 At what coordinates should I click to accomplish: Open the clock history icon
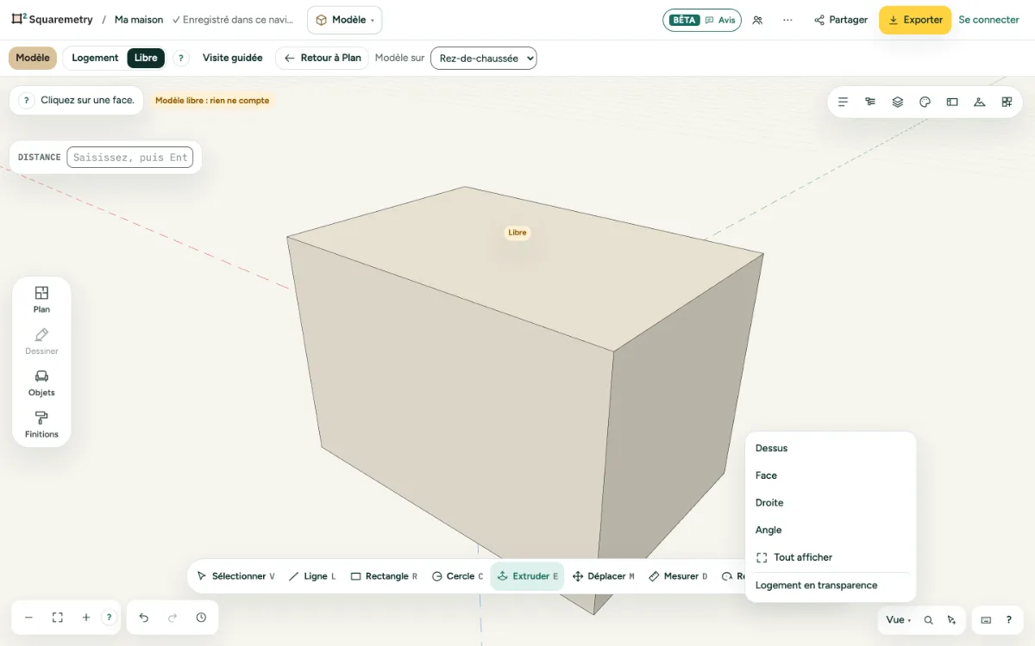[201, 618]
